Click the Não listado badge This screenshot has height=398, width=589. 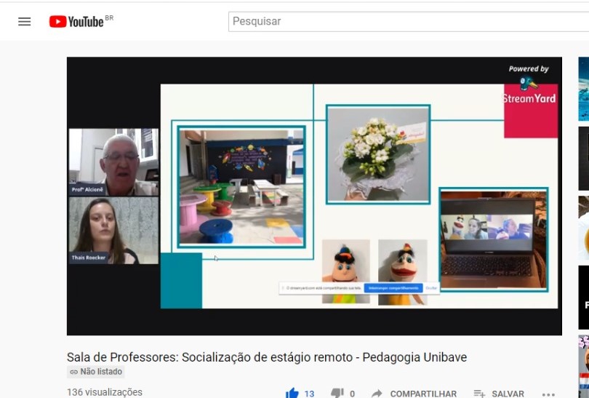click(96, 372)
